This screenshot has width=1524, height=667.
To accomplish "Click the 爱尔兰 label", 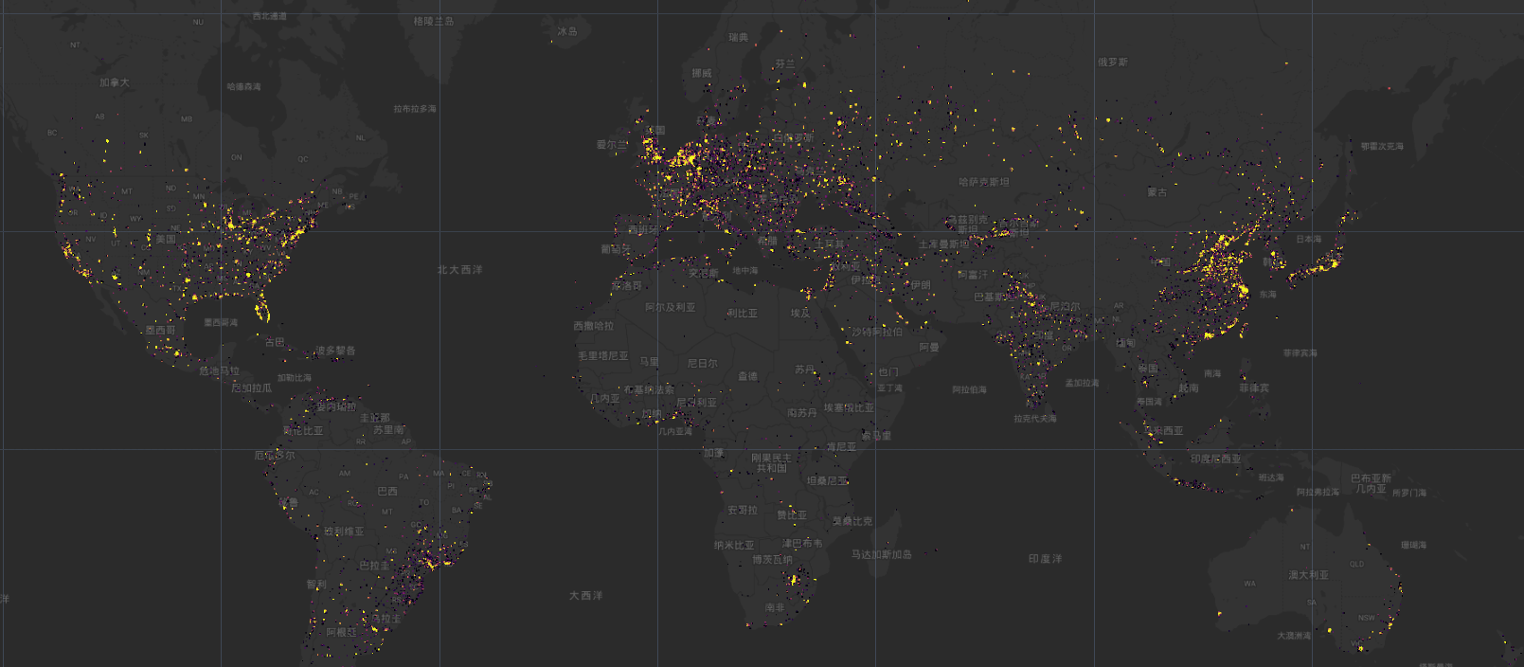I will [612, 145].
